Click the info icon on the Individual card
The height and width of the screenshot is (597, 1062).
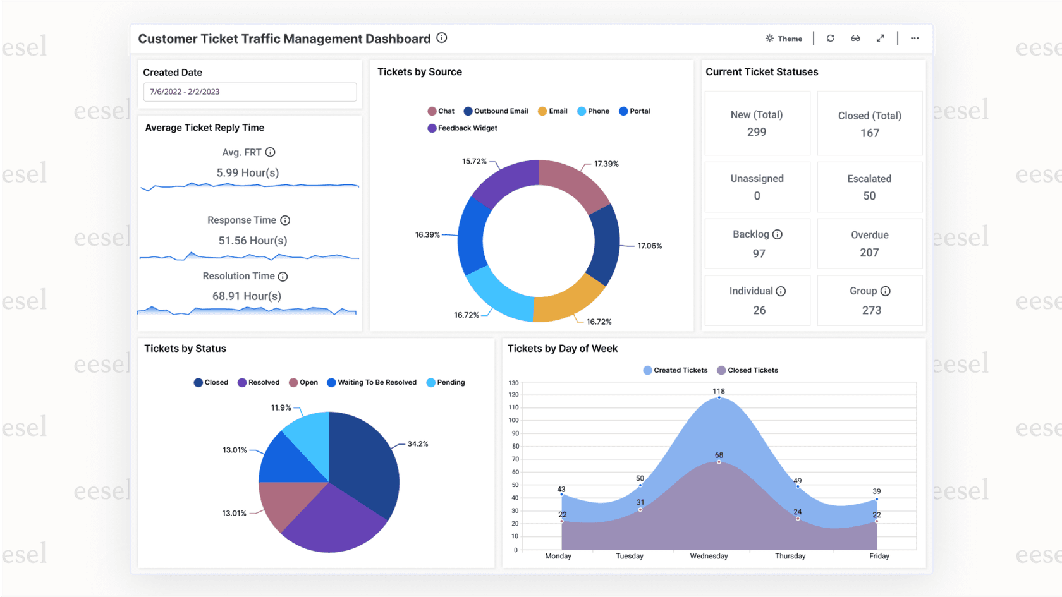[781, 291]
